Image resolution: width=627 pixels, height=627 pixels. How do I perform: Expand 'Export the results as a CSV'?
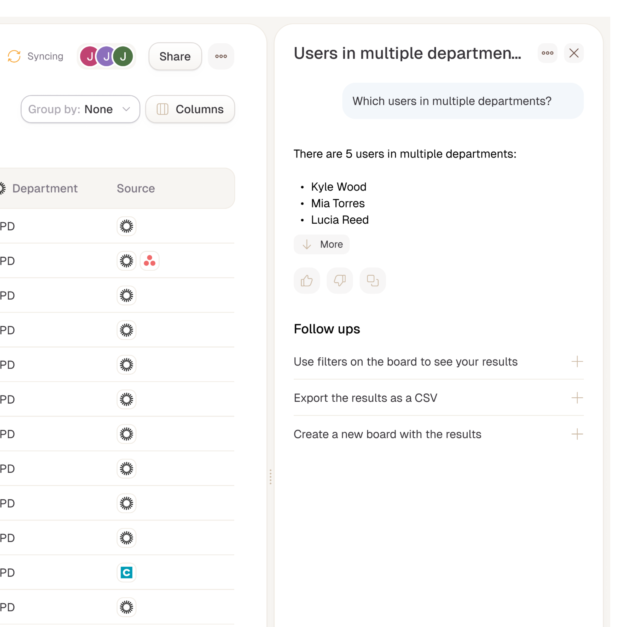(x=577, y=398)
